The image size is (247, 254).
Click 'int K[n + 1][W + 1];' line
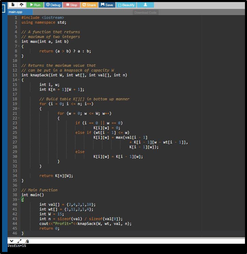click(62, 89)
